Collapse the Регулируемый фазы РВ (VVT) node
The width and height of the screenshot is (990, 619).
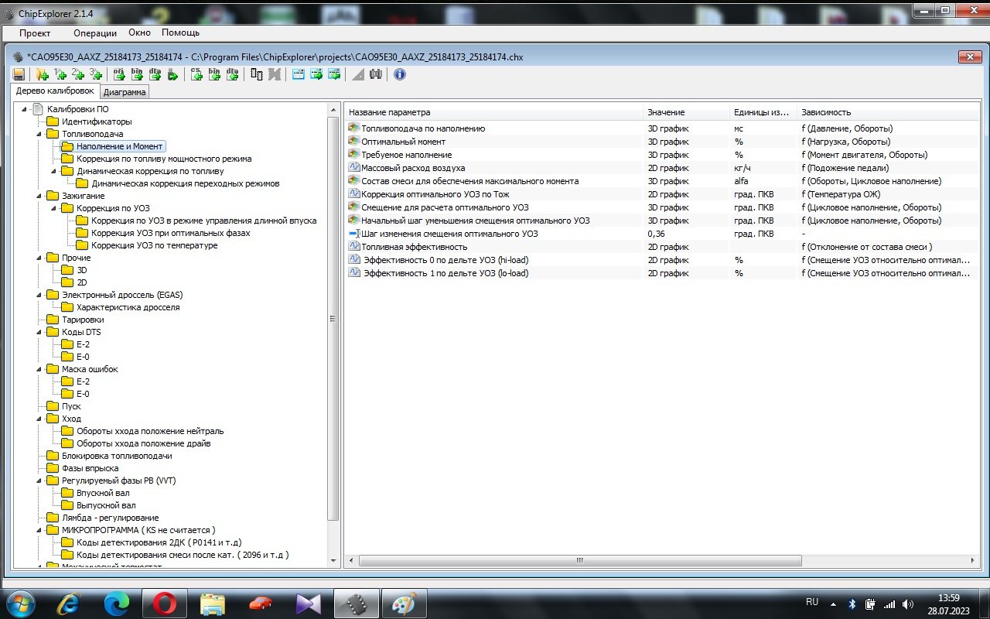click(x=39, y=480)
